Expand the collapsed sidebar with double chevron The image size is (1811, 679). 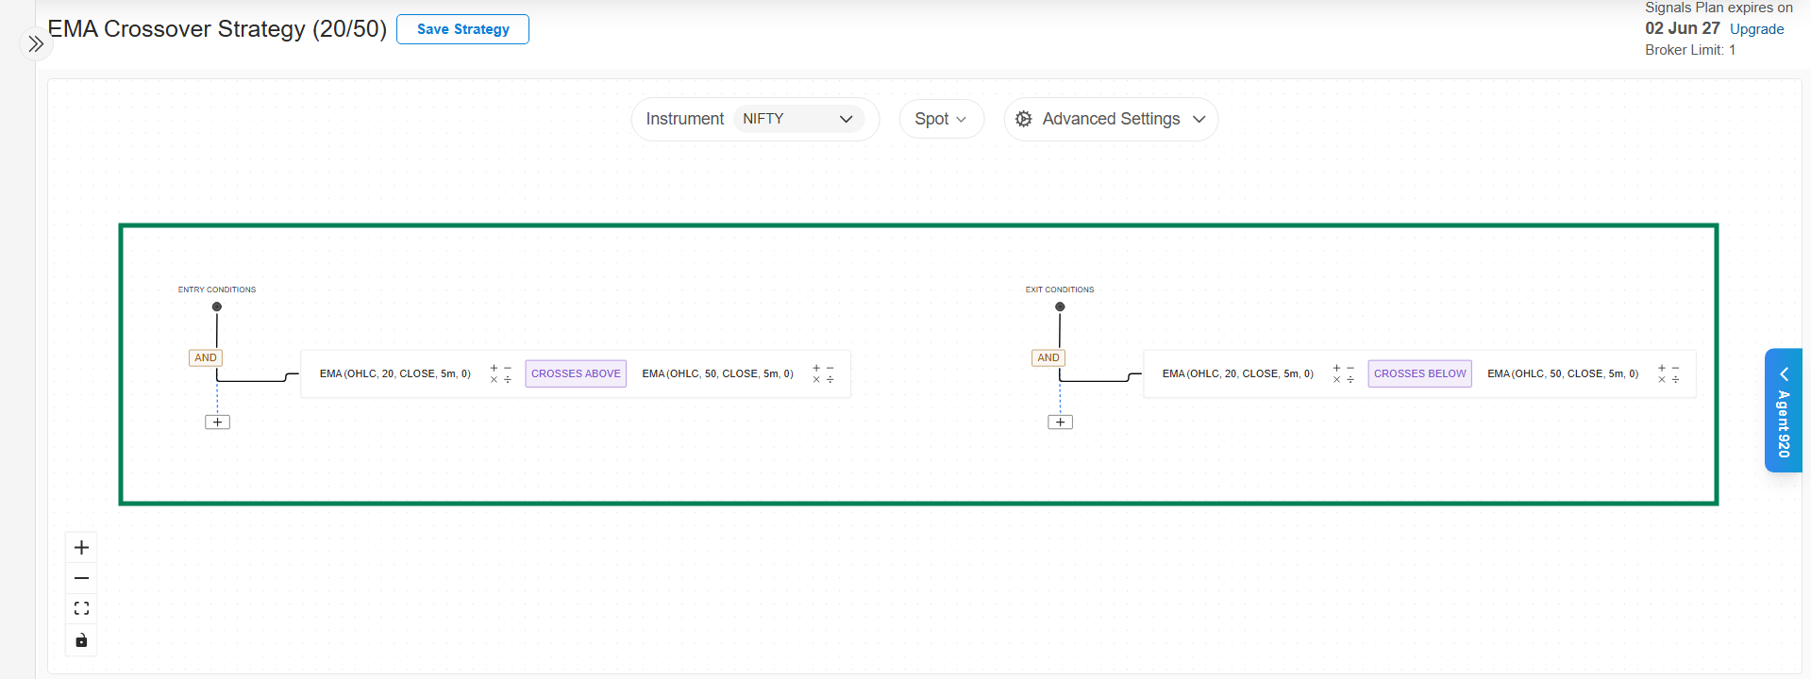pos(36,44)
